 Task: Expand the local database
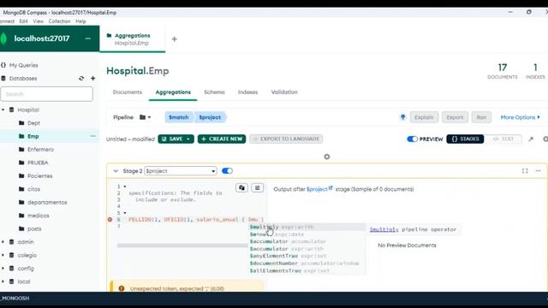pyautogui.click(x=3, y=281)
